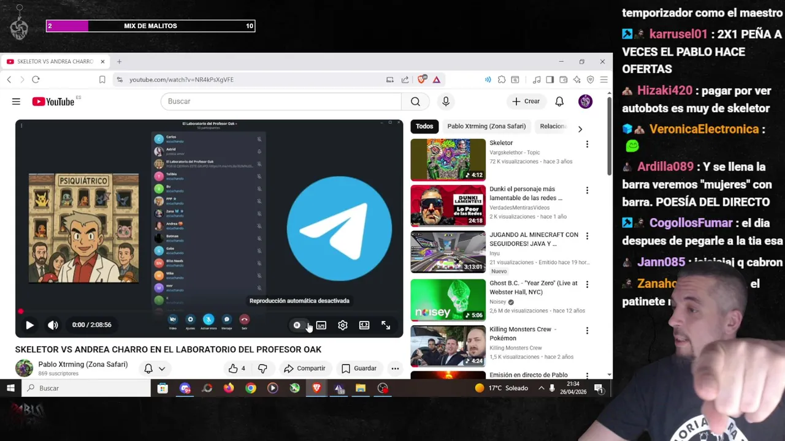
Task: Open the YouTube guide hamburger menu
Action: click(16, 102)
